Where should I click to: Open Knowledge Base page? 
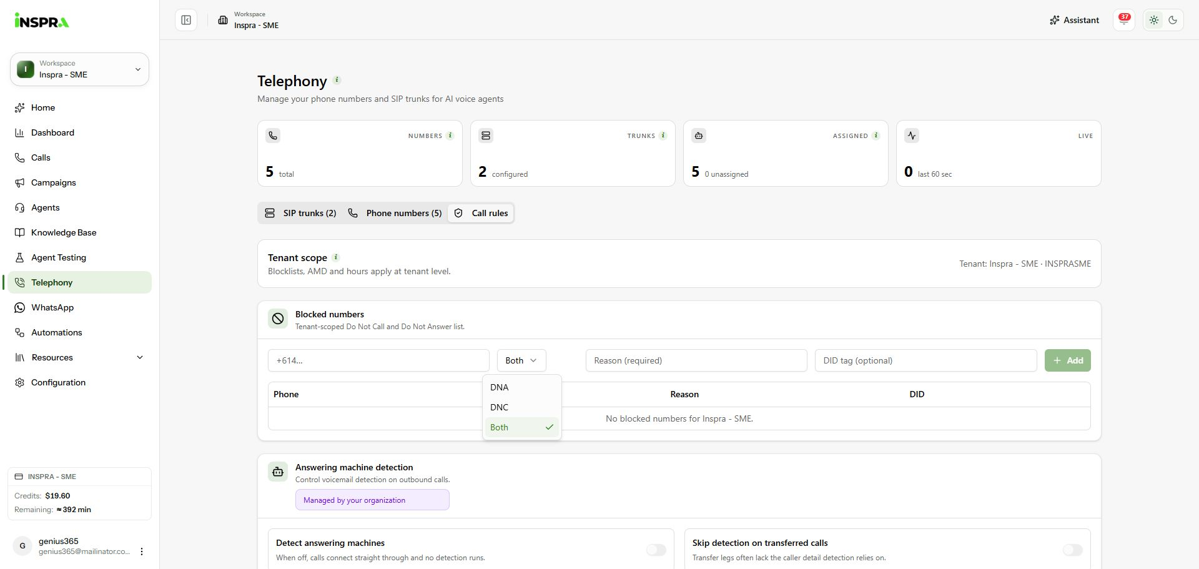pyautogui.click(x=79, y=232)
